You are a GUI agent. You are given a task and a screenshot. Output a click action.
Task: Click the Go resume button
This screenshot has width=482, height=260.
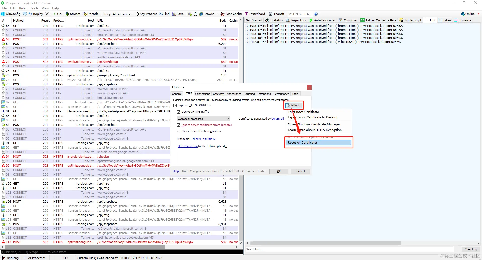coord(57,14)
